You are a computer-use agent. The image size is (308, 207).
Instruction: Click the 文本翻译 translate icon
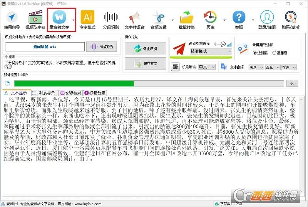pyautogui.click(x=224, y=67)
